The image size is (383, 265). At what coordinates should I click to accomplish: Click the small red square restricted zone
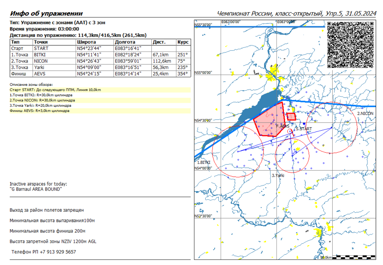pos(291,117)
